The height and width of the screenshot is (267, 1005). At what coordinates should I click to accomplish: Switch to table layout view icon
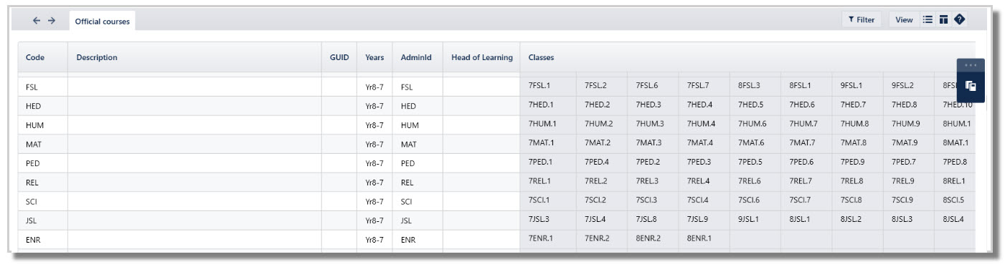943,20
